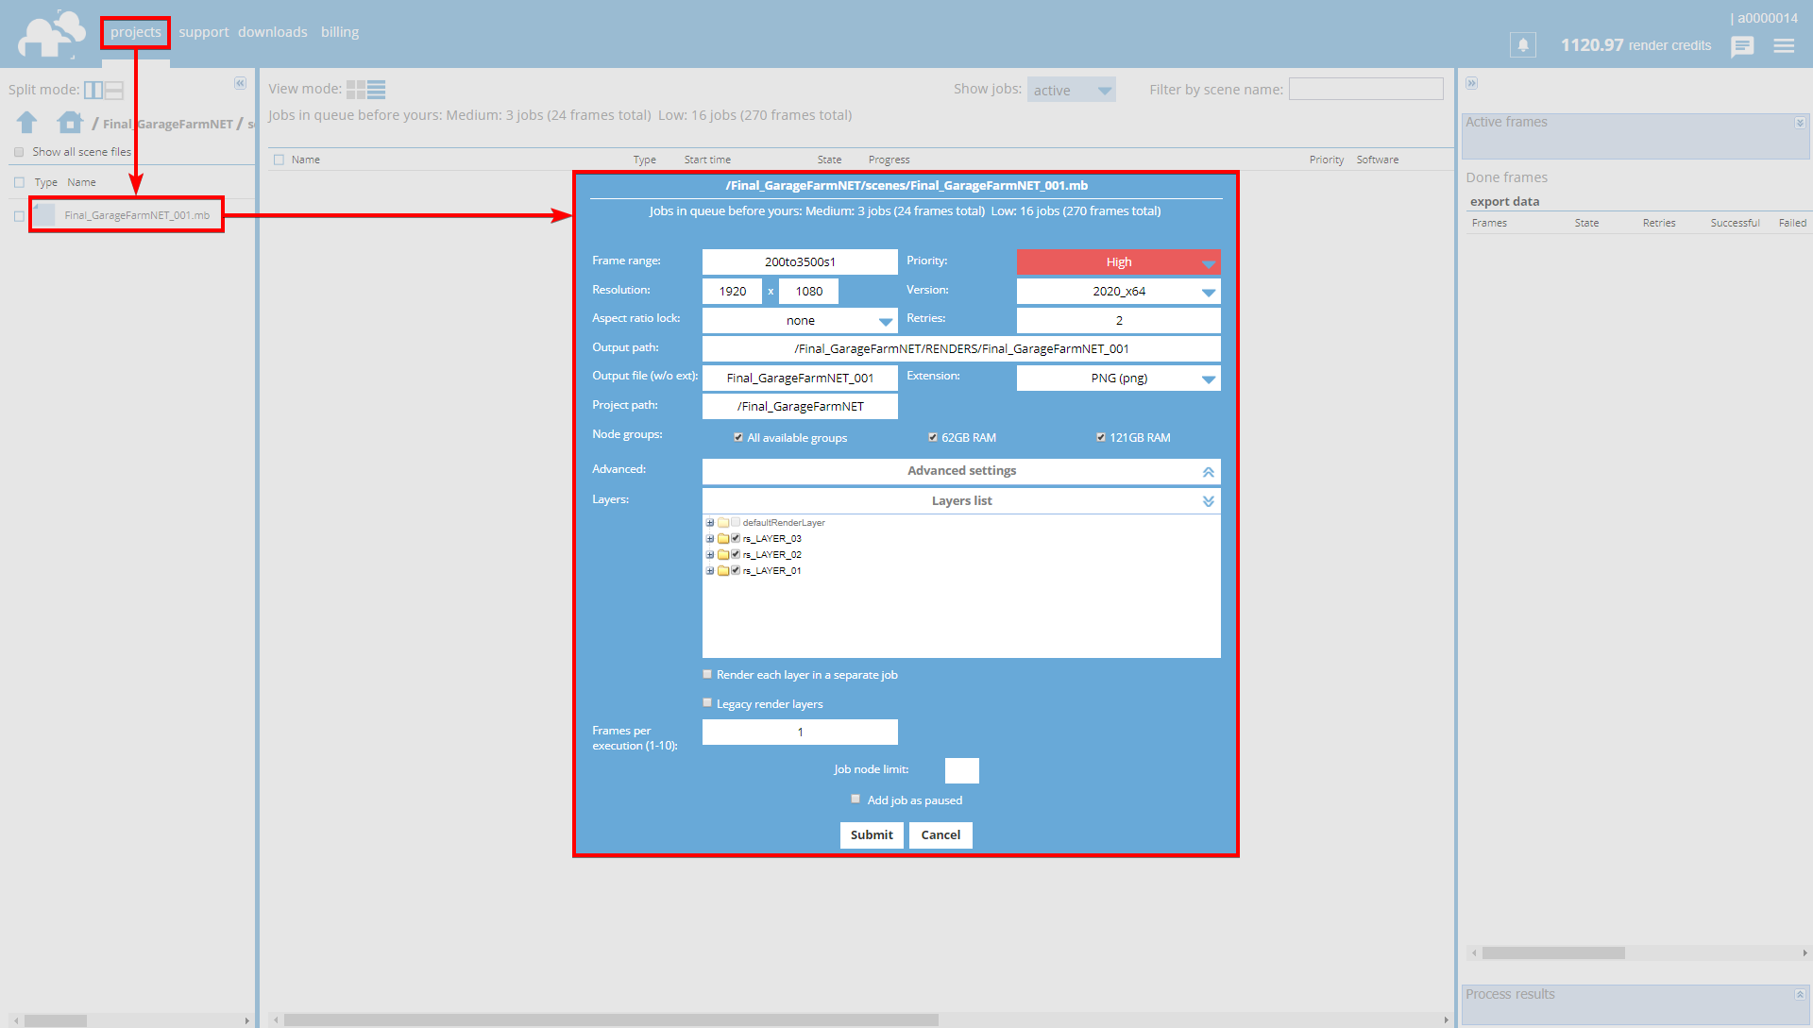Check Render each layer in a separate job

click(706, 674)
